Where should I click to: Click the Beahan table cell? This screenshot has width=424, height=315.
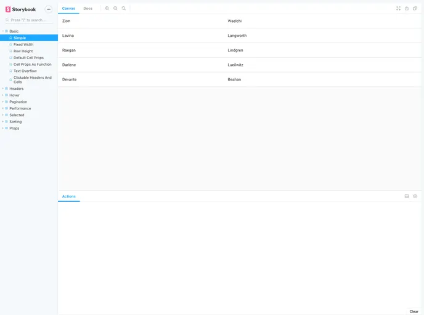coord(322,79)
